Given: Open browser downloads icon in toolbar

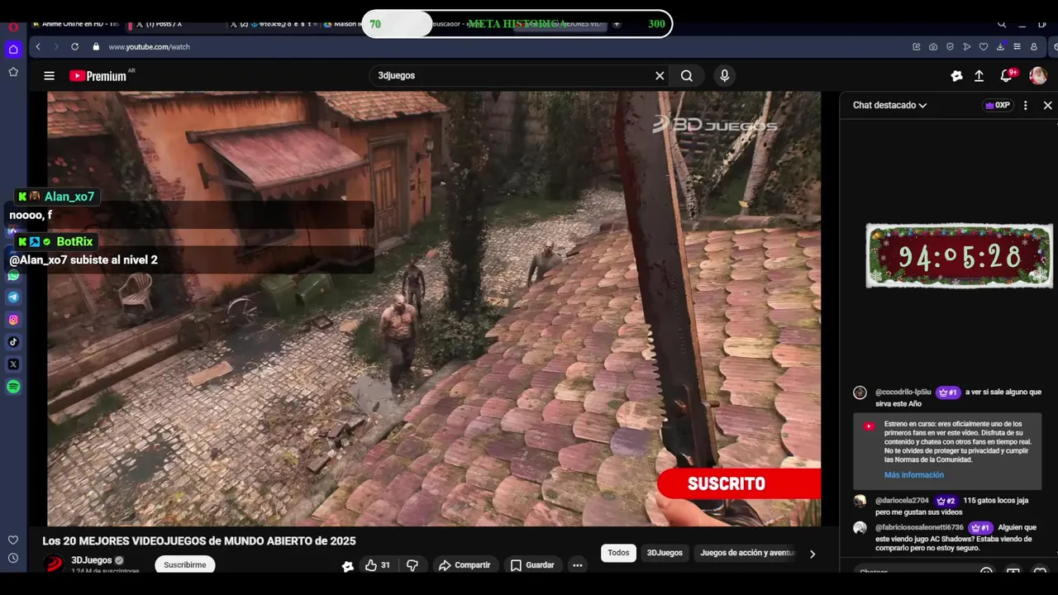Looking at the screenshot, I should tap(1000, 47).
